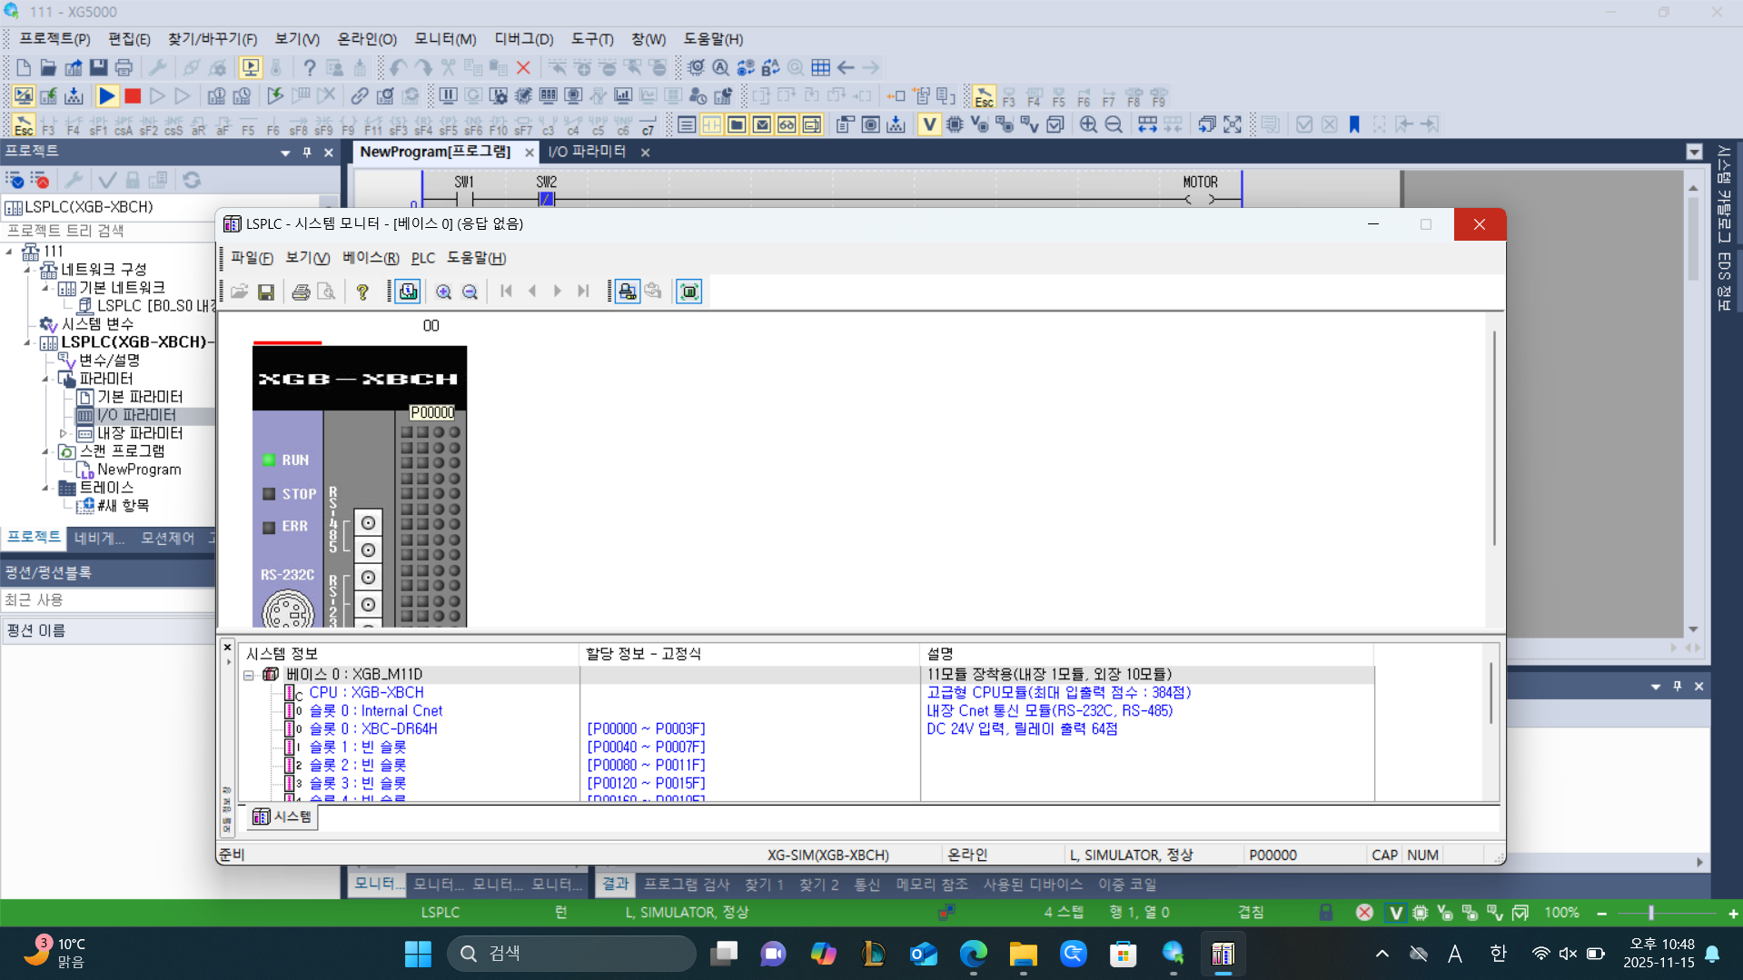Viewport: 1743px width, 980px height.
Task: Open Print from the system monitor toolbar
Action: [301, 292]
